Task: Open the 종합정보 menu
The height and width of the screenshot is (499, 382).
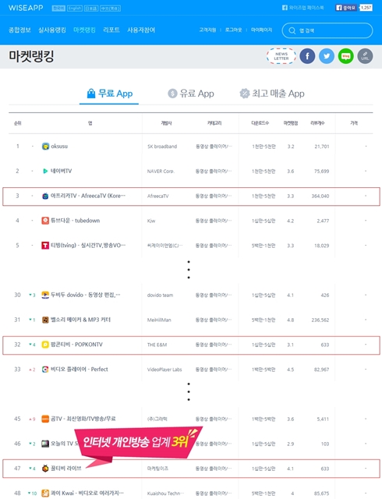Action: (19, 30)
